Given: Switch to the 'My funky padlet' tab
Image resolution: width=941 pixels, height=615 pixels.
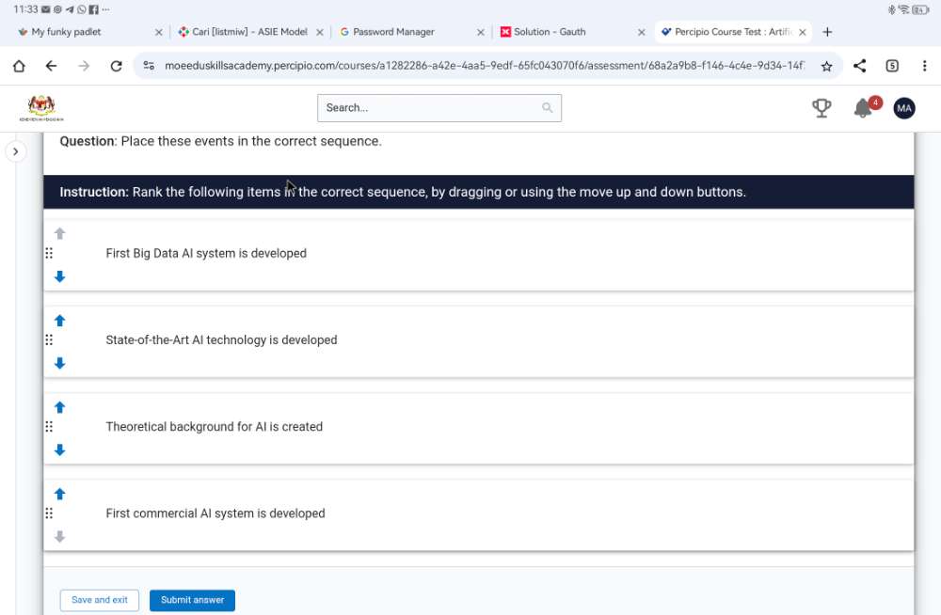Looking at the screenshot, I should 66,32.
